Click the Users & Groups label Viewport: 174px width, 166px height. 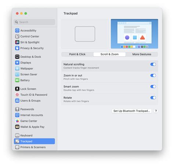click(x=30, y=101)
